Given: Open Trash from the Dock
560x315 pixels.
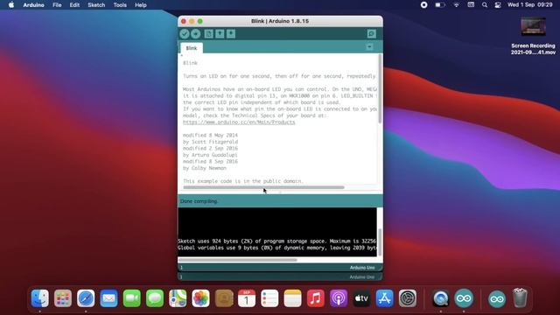Looking at the screenshot, I should 520,297.
